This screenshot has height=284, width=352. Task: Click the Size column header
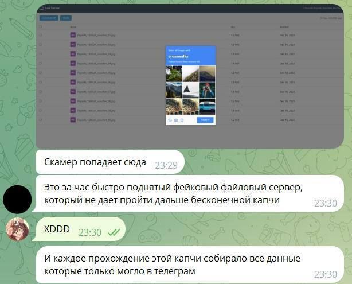click(233, 27)
